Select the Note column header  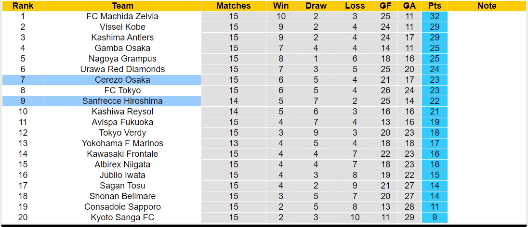487,6
